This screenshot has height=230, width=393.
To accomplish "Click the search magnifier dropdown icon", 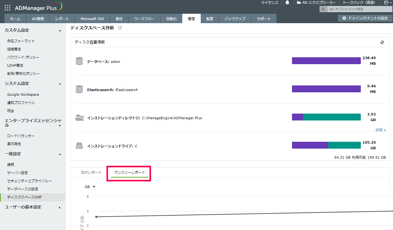I will click(x=324, y=9).
